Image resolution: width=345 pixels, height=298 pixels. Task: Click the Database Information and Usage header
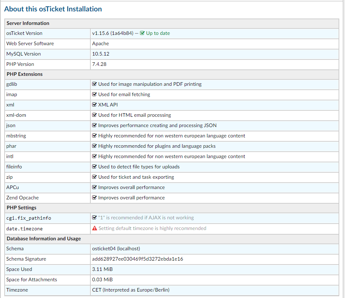click(x=44, y=239)
